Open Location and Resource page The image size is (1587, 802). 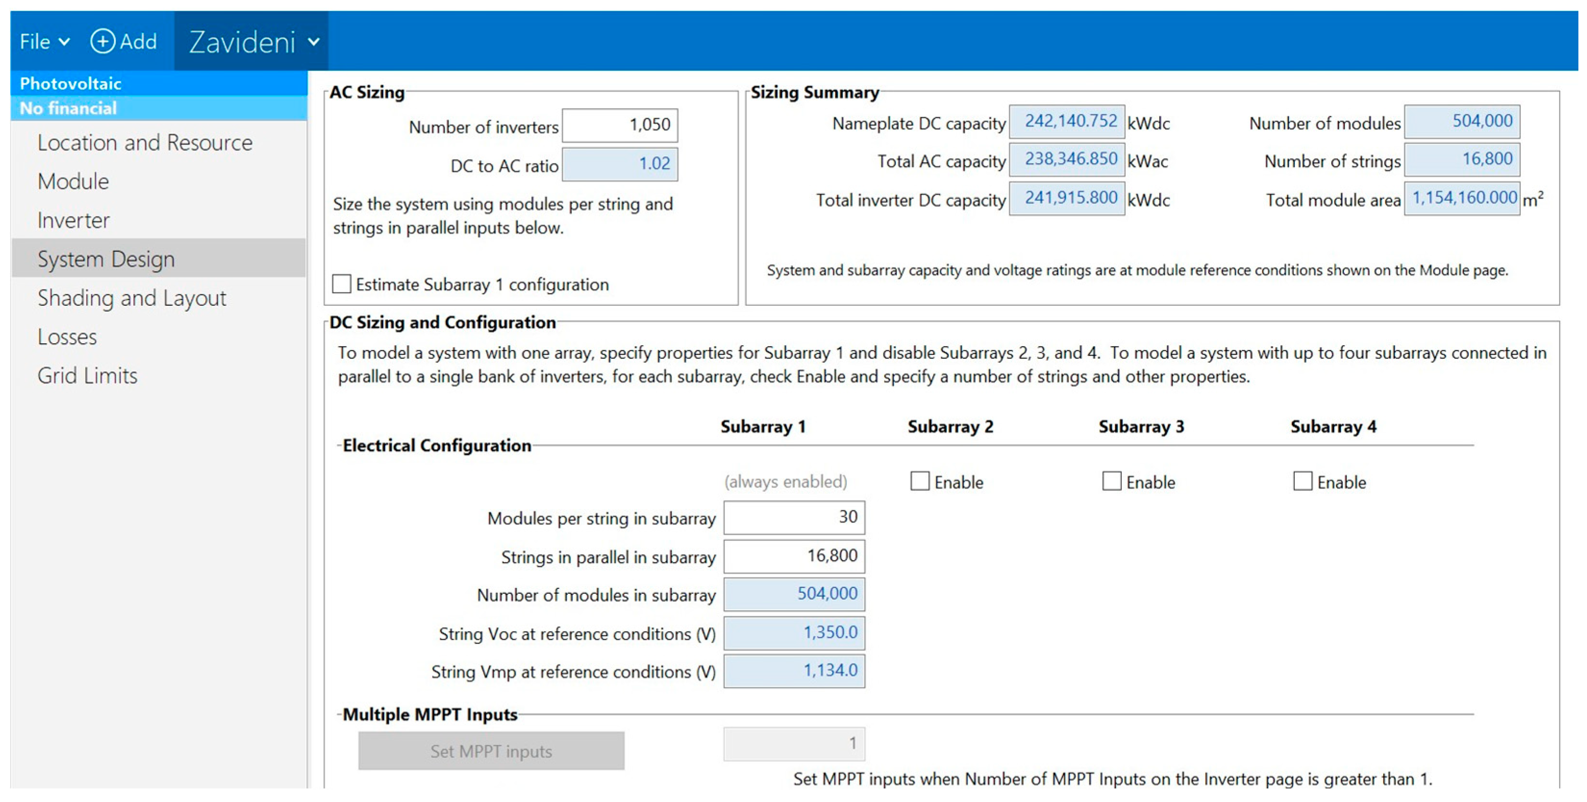145,142
